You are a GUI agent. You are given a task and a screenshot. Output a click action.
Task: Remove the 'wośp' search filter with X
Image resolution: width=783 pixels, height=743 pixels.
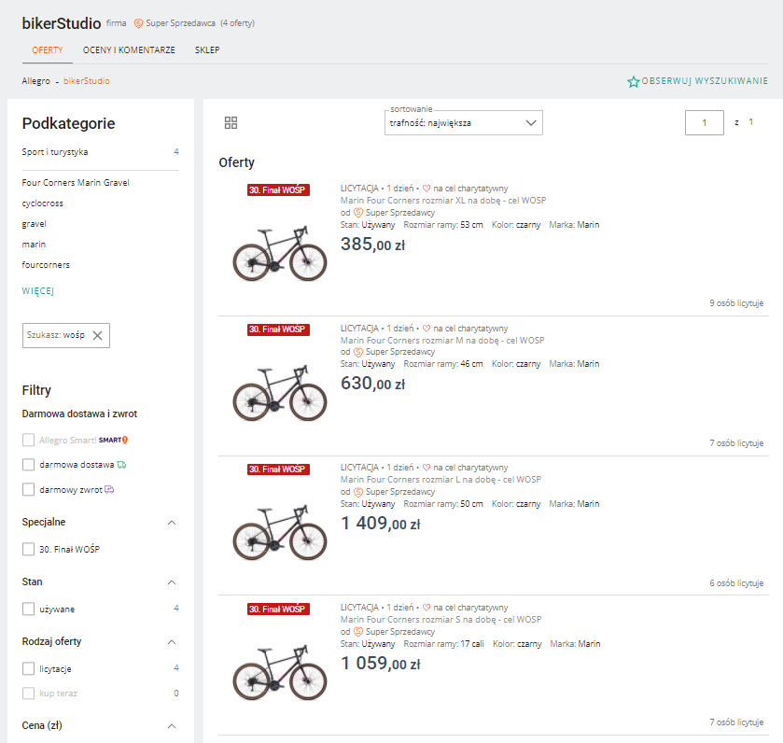tap(97, 335)
